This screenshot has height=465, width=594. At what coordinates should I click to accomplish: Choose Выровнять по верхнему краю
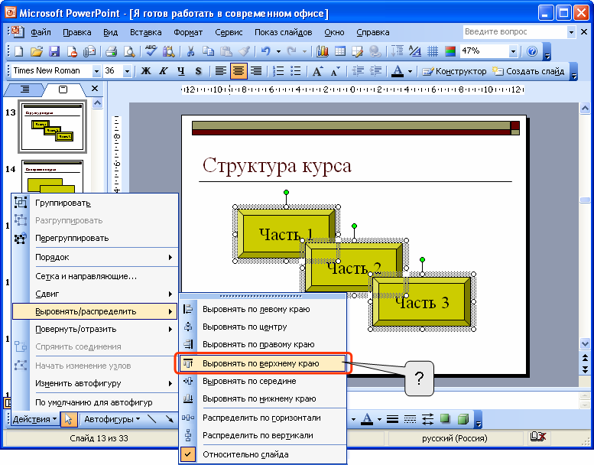click(263, 363)
